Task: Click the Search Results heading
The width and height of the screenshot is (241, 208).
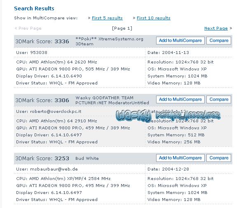Action: click(34, 9)
